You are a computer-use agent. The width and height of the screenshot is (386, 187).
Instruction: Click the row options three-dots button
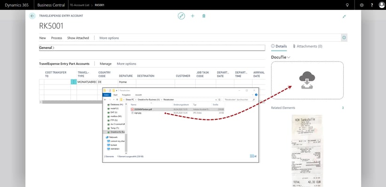coord(73,82)
